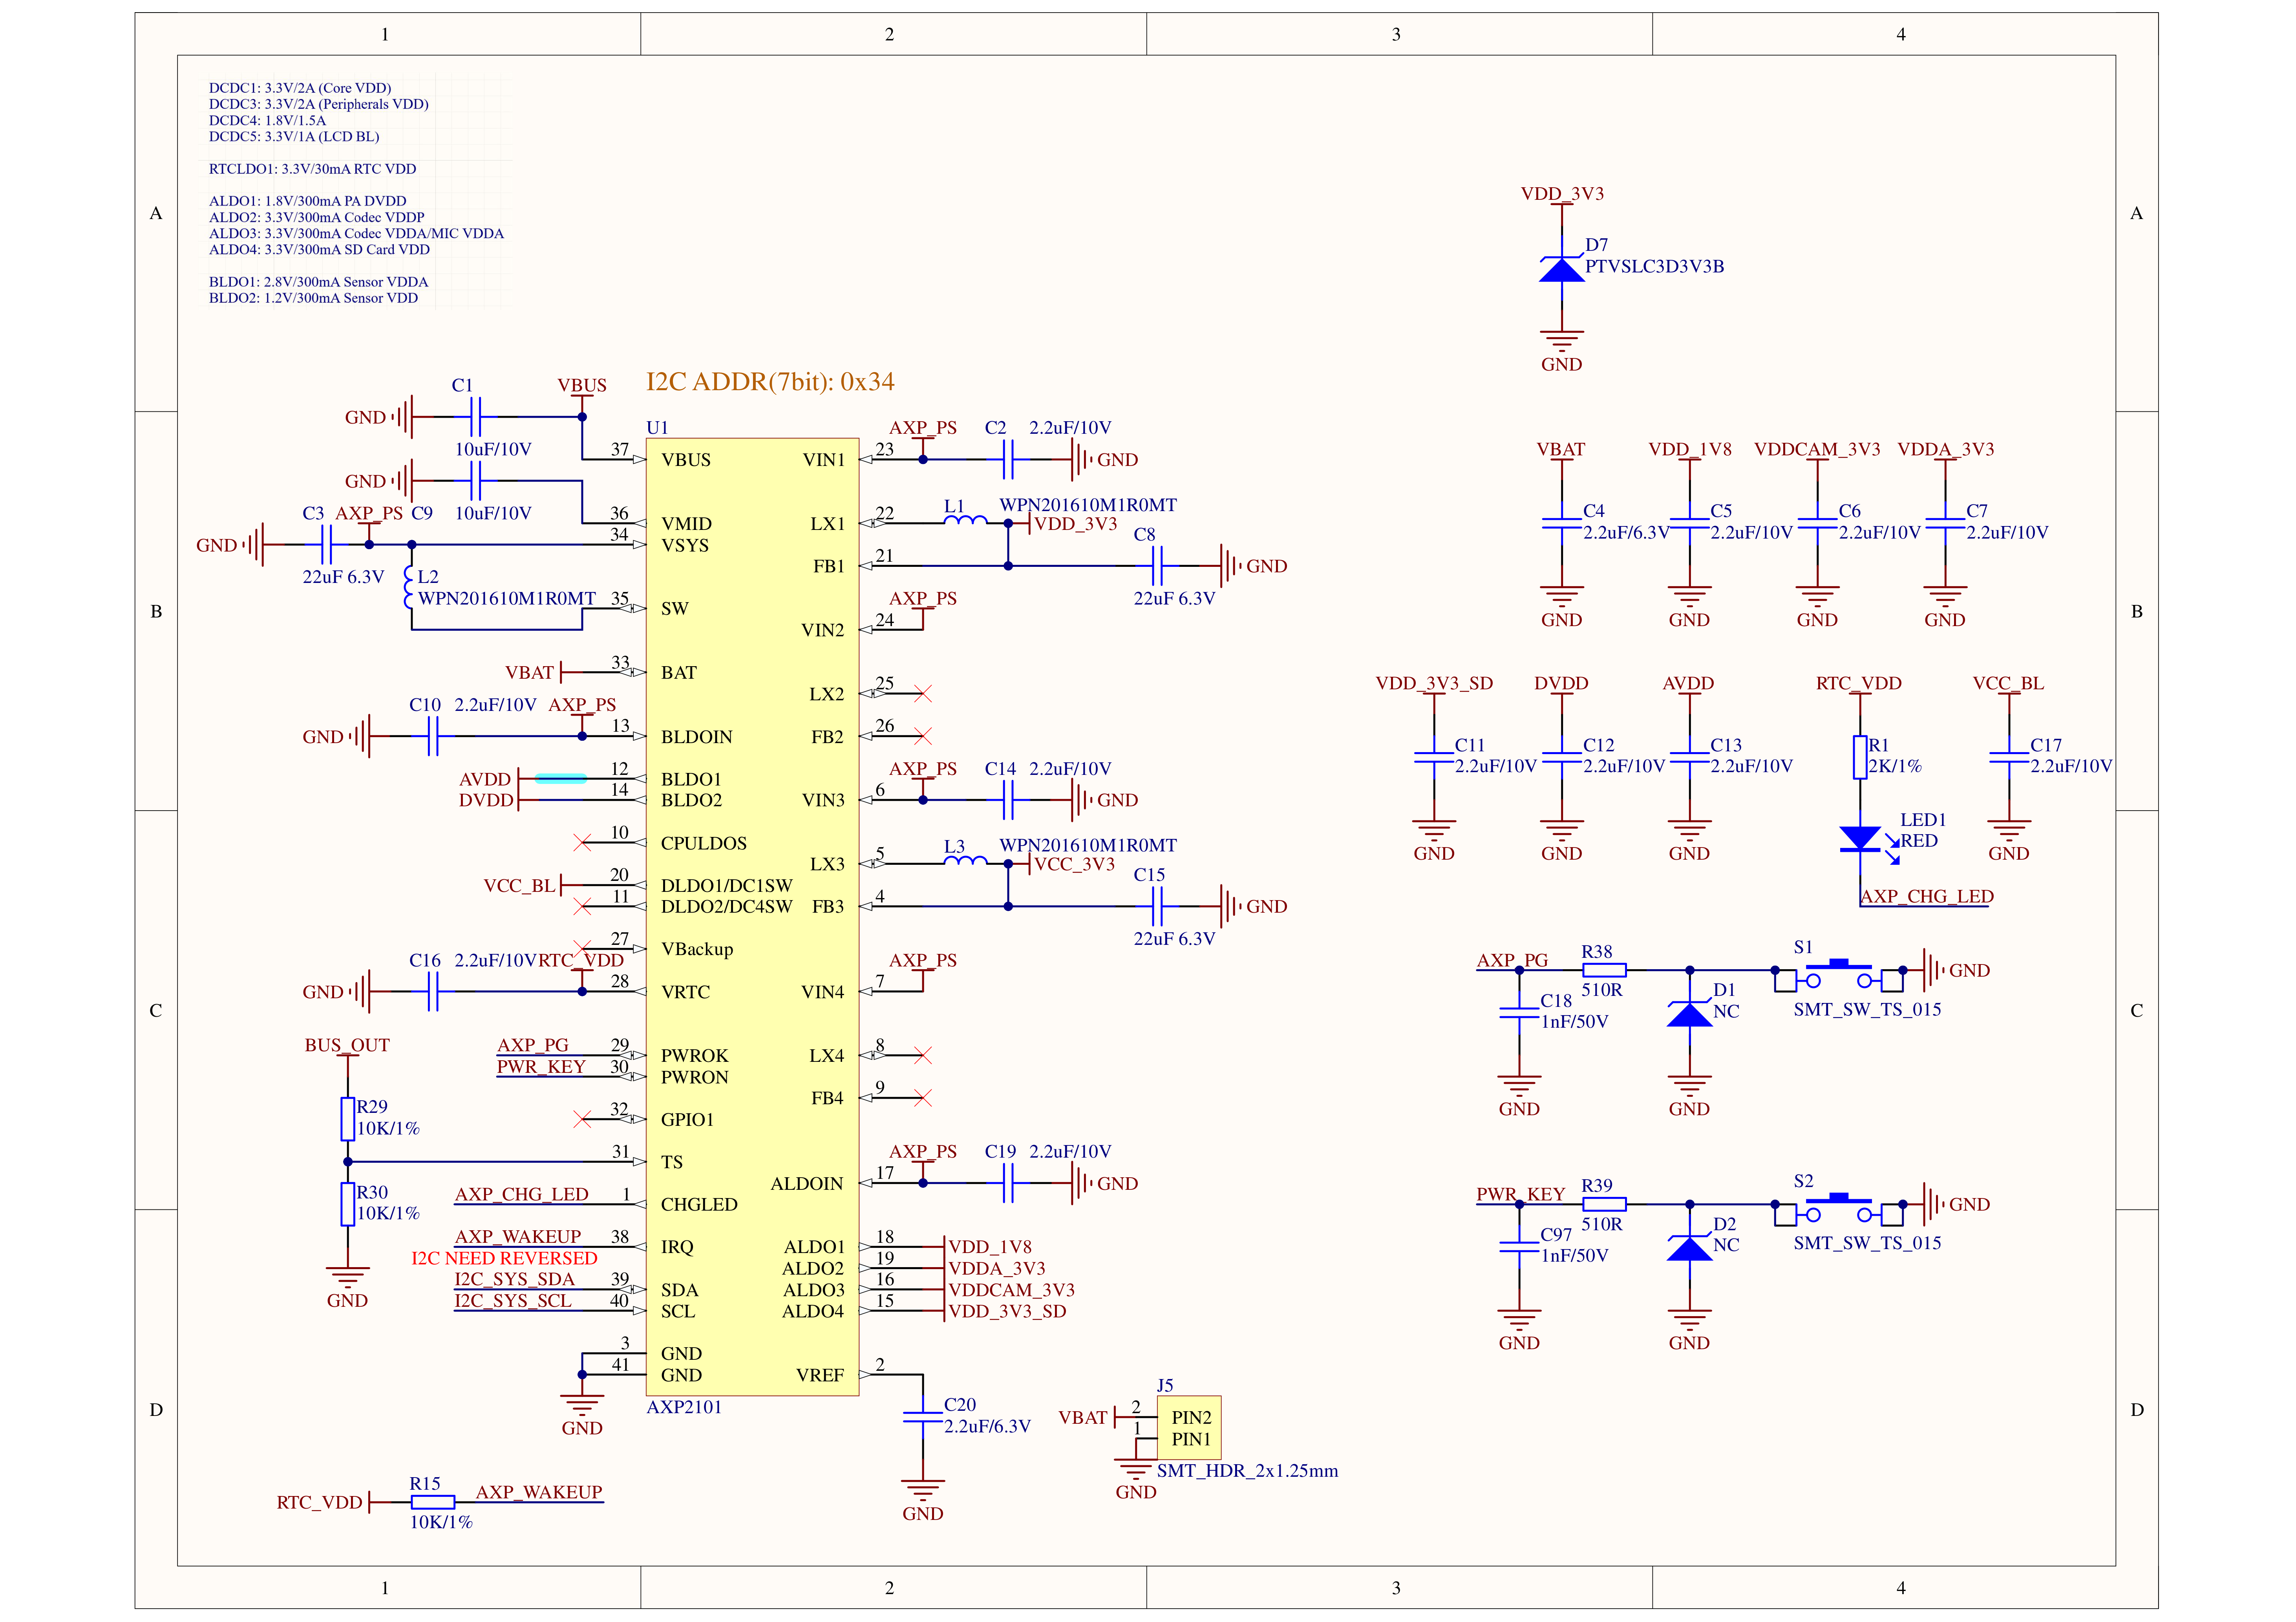Click the CPULDOS pin name
Screen dimensions: 2296x1622
pyautogui.click(x=703, y=843)
